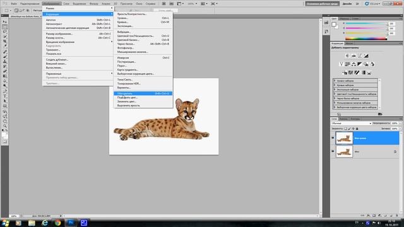Open the CS Live button
The image size is (404, 227).
point(372,4)
